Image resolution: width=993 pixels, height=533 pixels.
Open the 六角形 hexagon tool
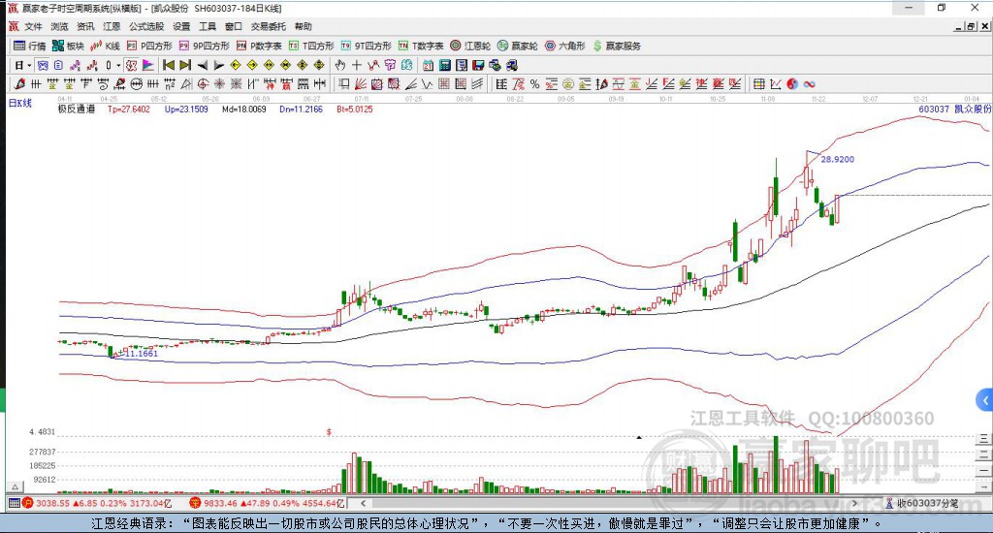point(565,46)
